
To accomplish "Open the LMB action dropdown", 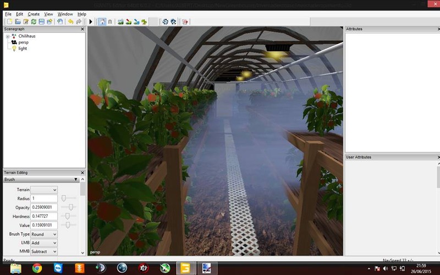I will (44, 243).
